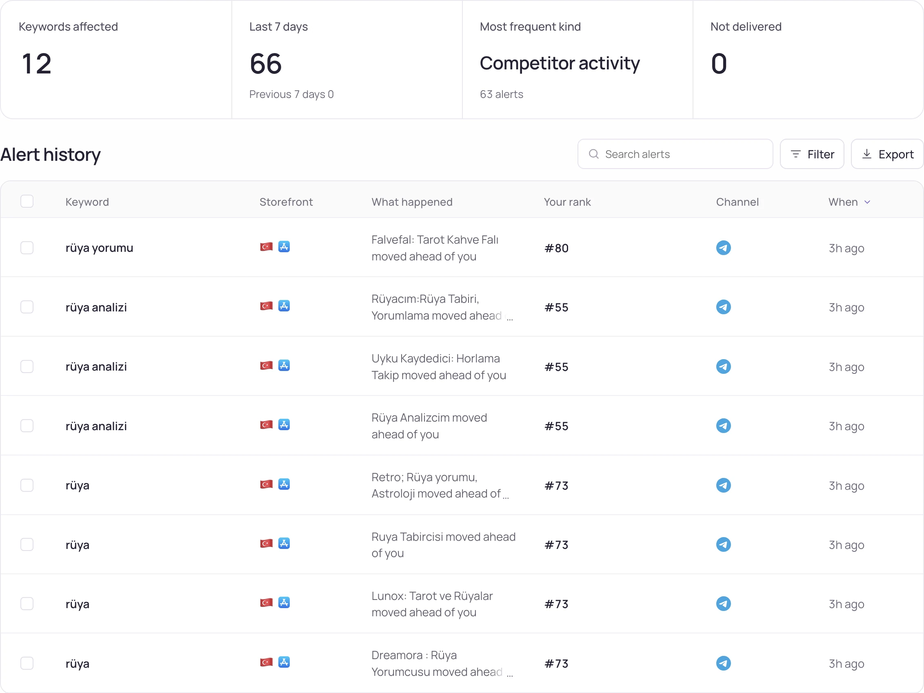This screenshot has height=693, width=924.
Task: Click App Store icon in Rüya Analizcim row
Action: (x=284, y=424)
